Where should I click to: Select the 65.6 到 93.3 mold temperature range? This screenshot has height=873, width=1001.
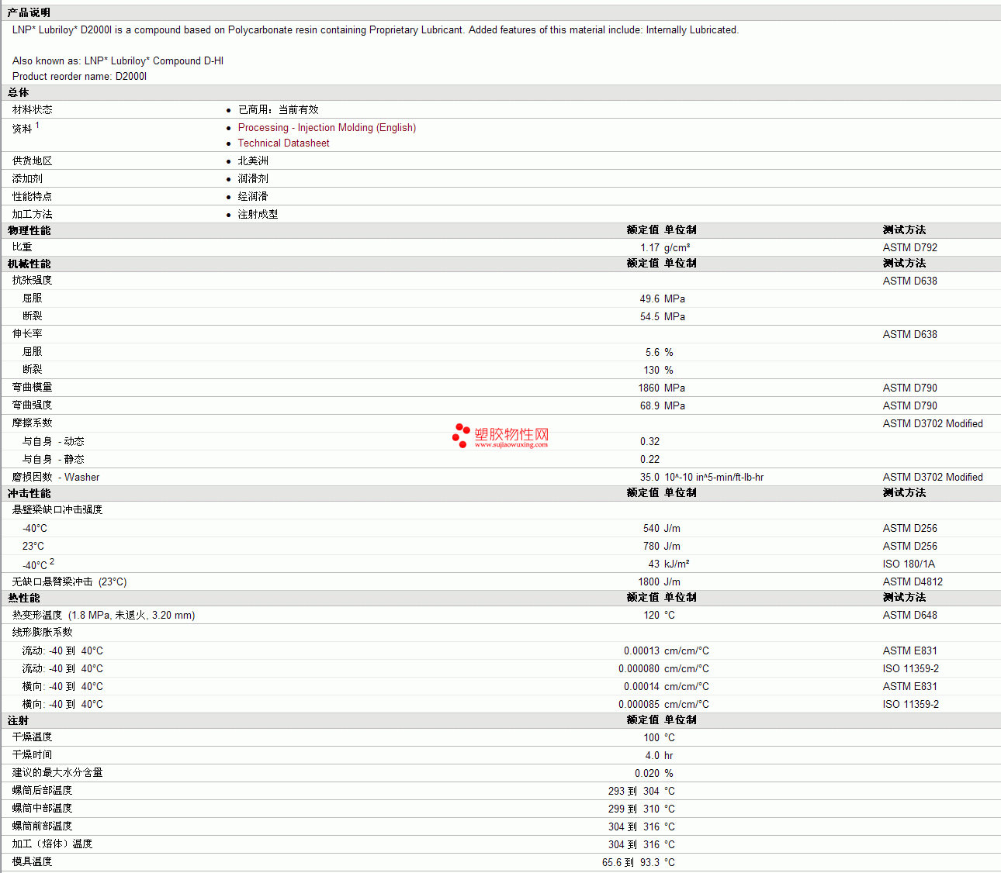631,863
